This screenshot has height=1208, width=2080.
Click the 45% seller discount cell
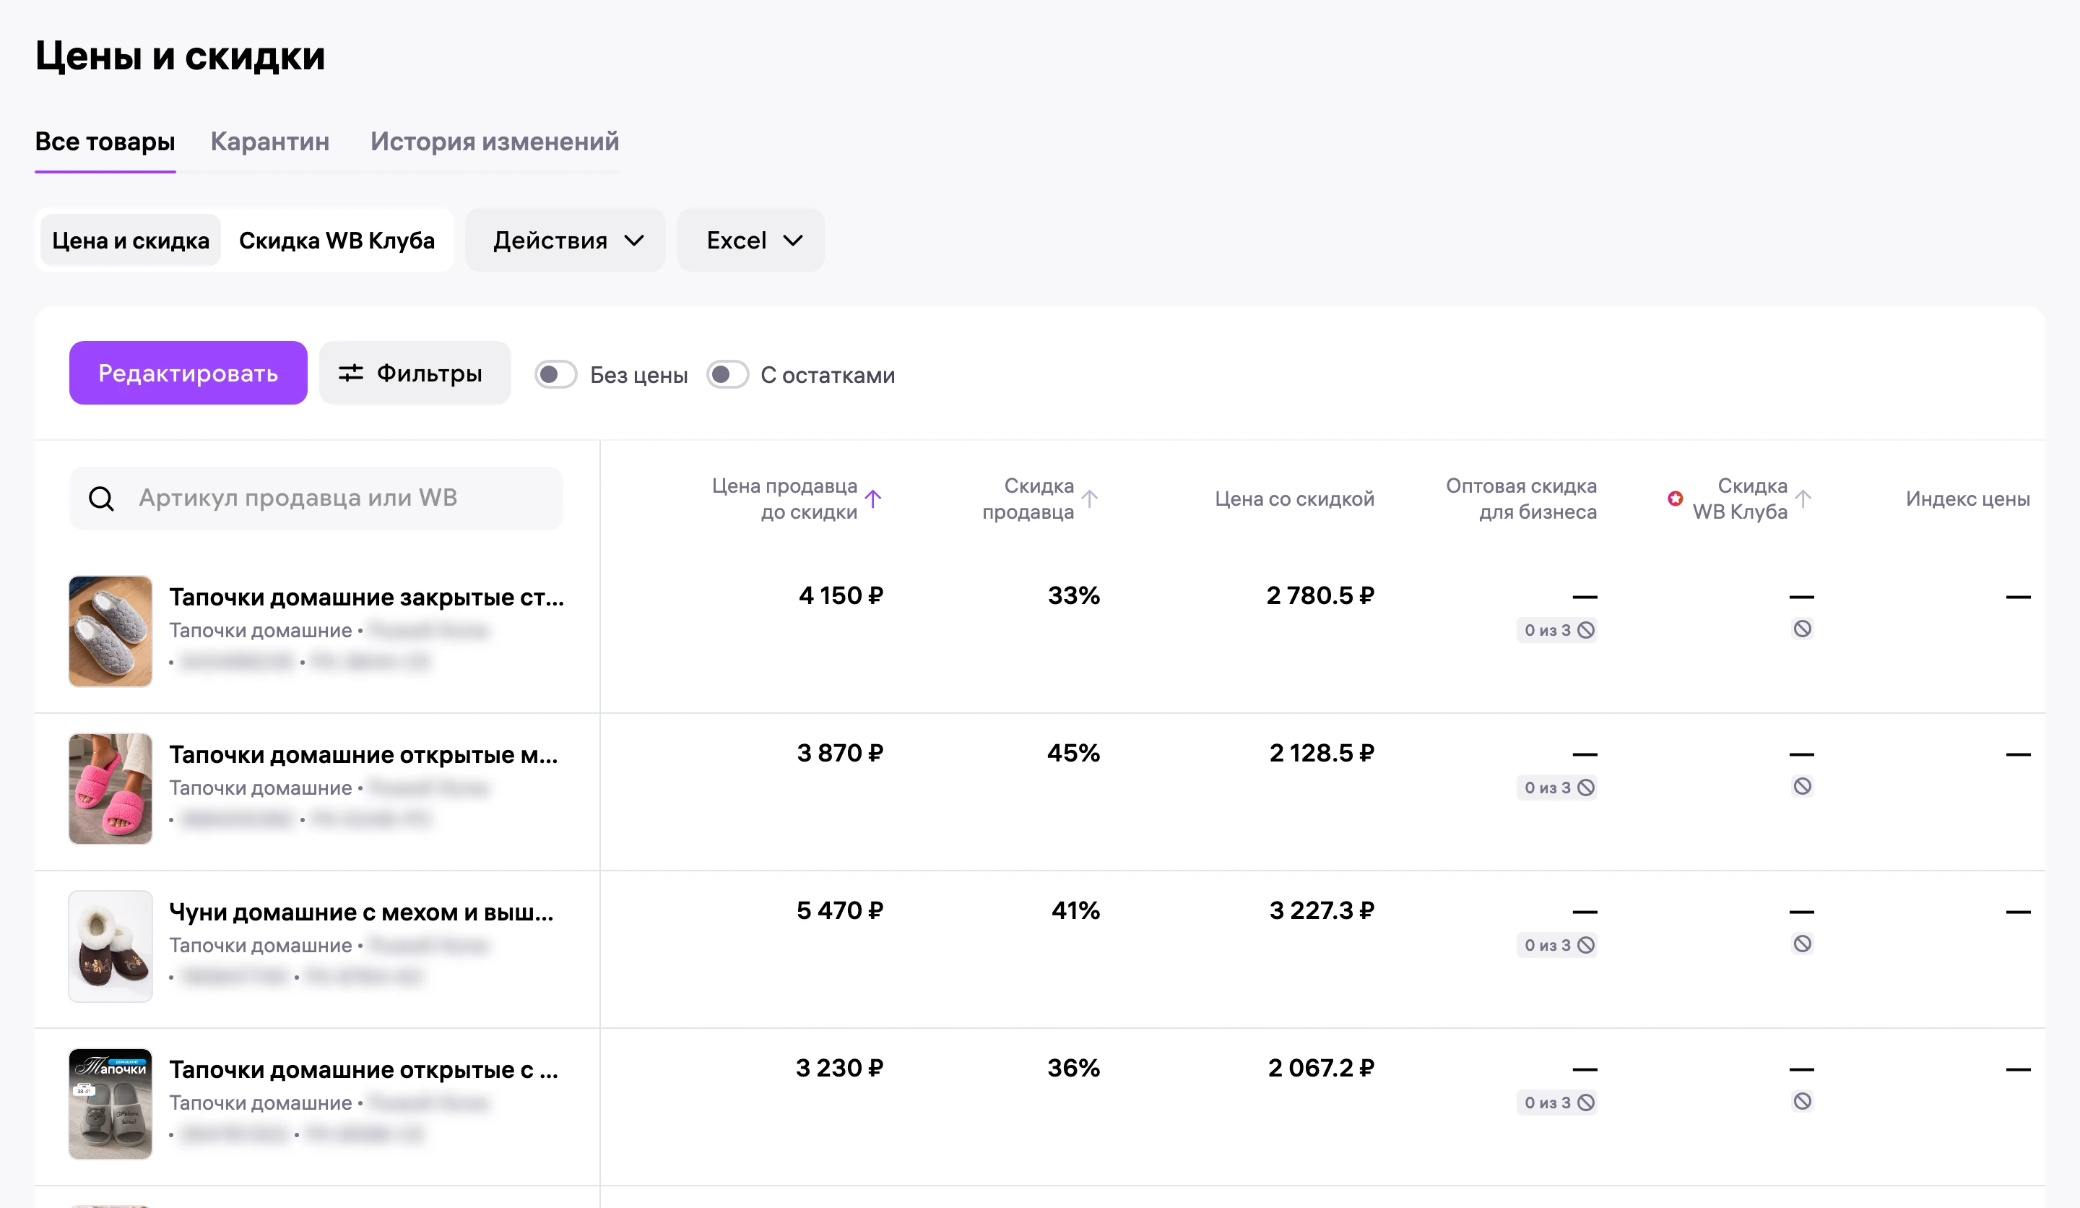pyautogui.click(x=1074, y=753)
